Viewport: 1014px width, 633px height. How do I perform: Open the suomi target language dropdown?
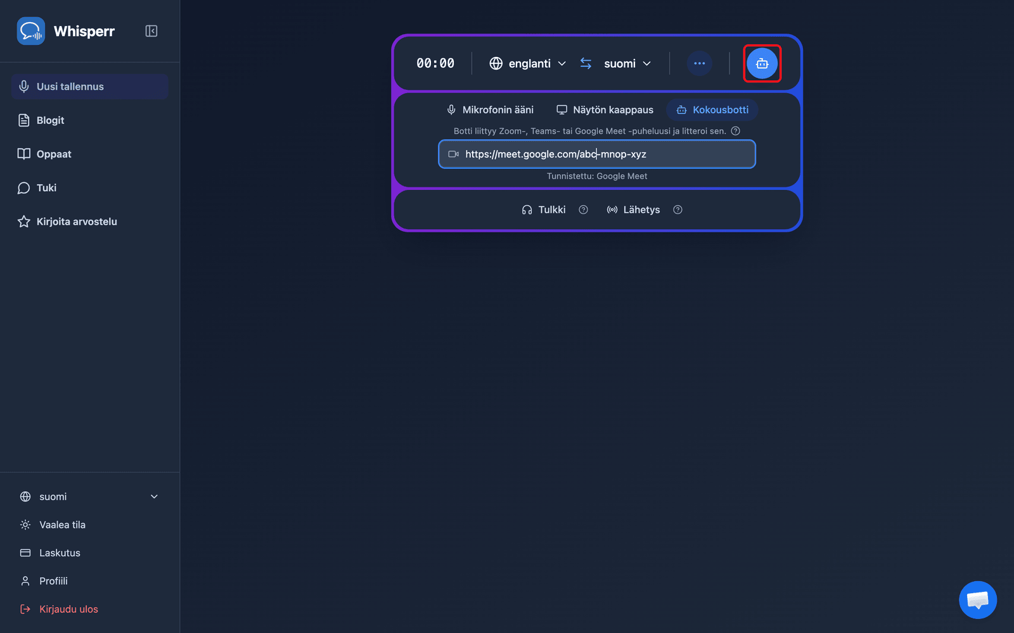pos(627,63)
